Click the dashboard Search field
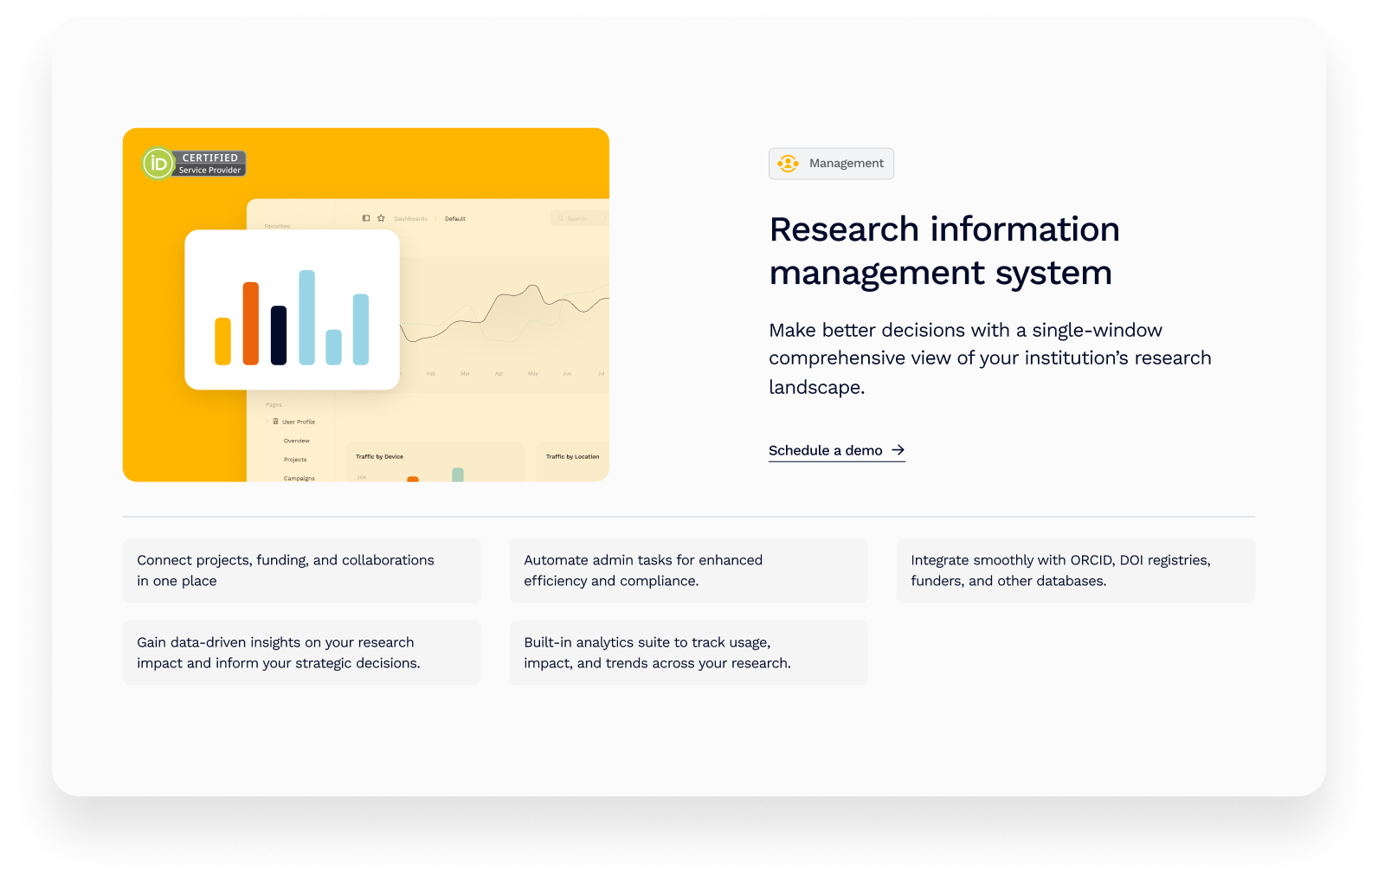1378x883 pixels. point(578,218)
